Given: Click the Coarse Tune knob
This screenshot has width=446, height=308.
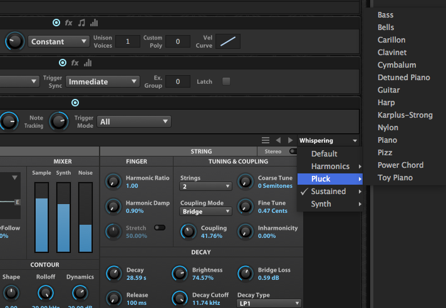Looking at the screenshot, I should click(x=245, y=182).
